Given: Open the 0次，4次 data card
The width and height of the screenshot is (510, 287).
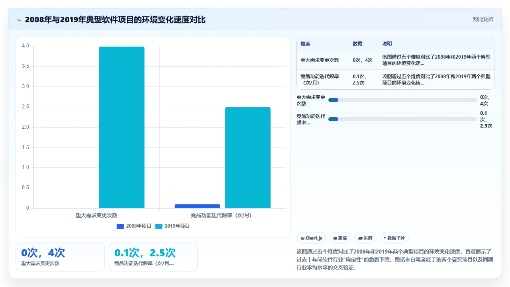Looking at the screenshot, I should 60,257.
